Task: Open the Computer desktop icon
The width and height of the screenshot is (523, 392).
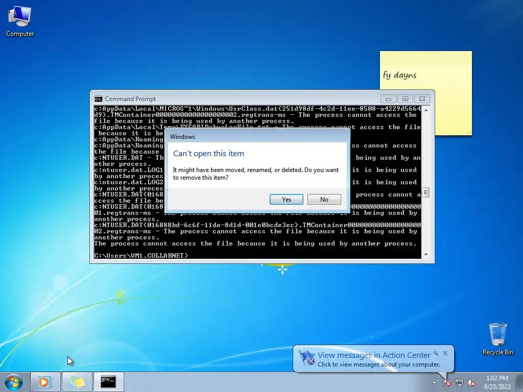Action: [20, 21]
